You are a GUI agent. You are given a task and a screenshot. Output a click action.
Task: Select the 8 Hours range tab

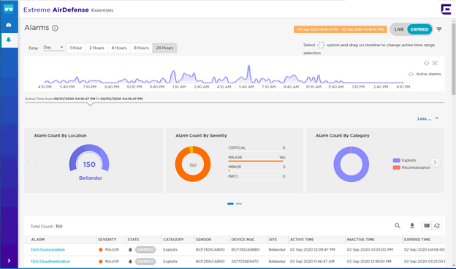coord(141,48)
